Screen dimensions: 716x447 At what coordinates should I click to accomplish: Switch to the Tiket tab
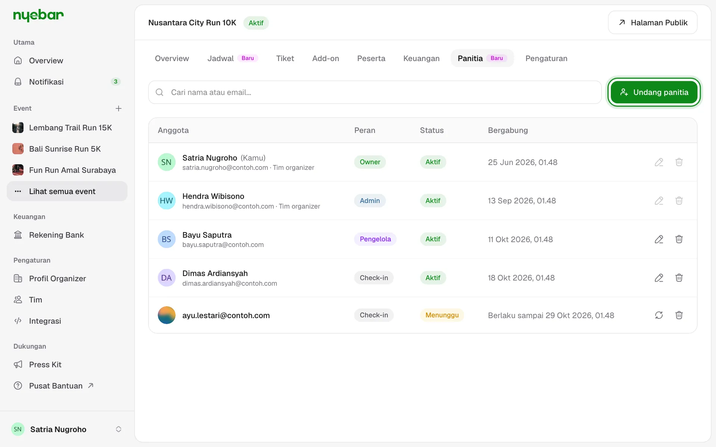(285, 58)
